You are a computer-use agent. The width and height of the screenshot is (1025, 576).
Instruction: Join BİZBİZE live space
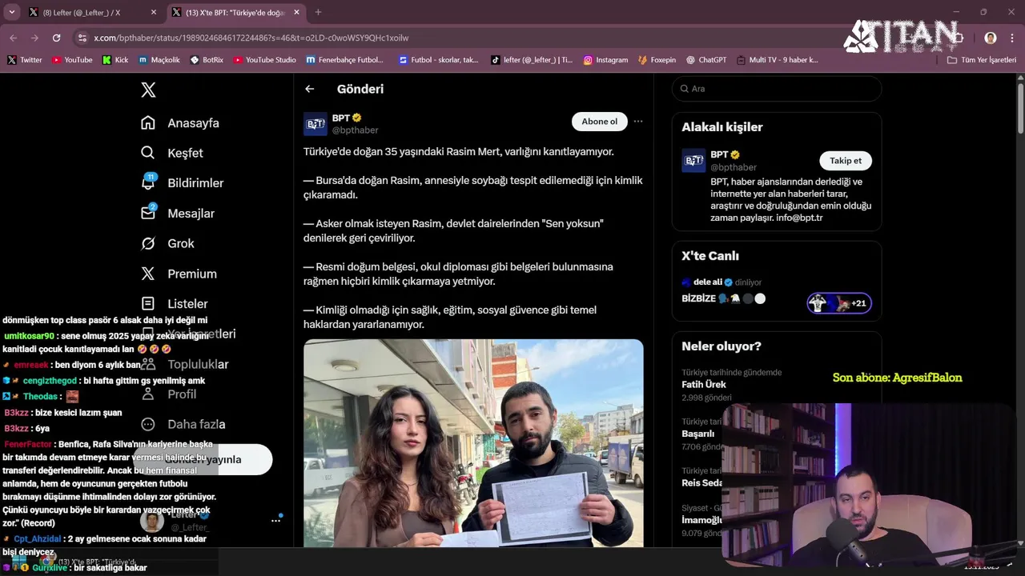(x=723, y=298)
